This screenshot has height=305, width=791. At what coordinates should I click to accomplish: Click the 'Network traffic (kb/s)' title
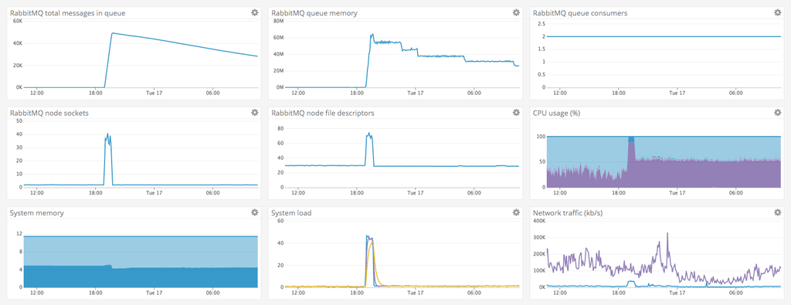(x=568, y=213)
